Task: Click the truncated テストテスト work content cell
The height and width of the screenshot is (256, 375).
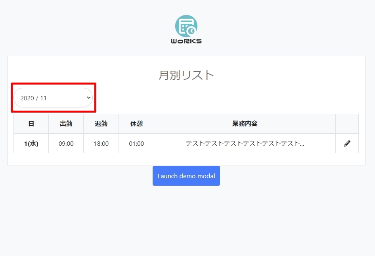Action: pos(245,143)
